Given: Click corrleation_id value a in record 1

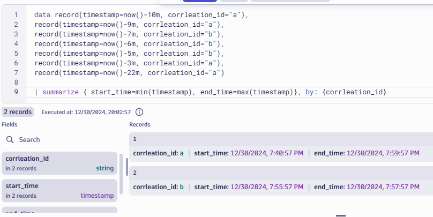Looking at the screenshot, I should [x=182, y=153].
